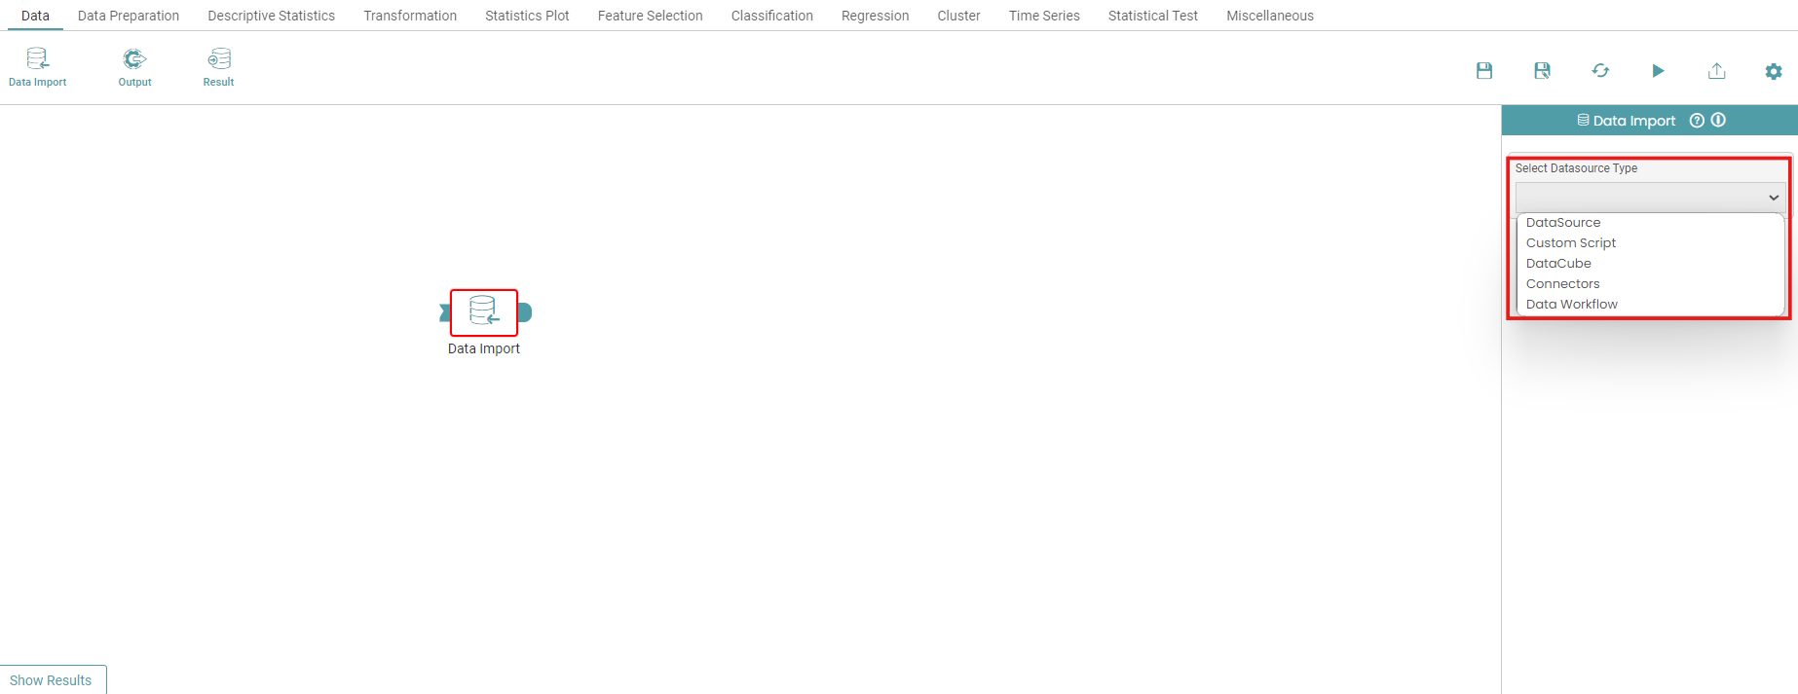The image size is (1798, 694).
Task: Run the workflow with the play icon
Action: (1658, 71)
